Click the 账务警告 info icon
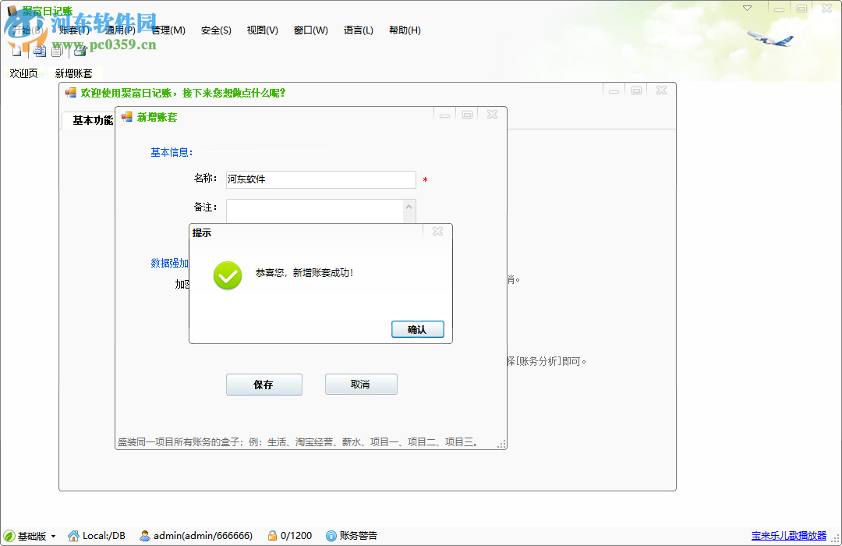Viewport: 842px width, 546px height. point(332,536)
